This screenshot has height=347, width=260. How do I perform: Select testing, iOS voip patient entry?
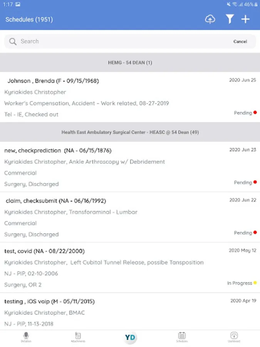click(130, 312)
